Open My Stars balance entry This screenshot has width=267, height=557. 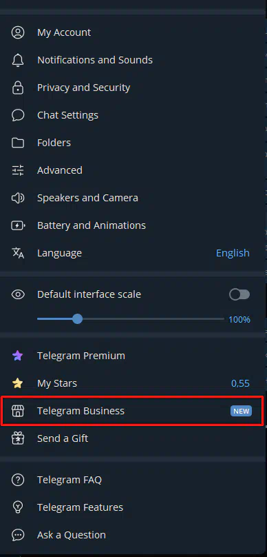click(133, 383)
